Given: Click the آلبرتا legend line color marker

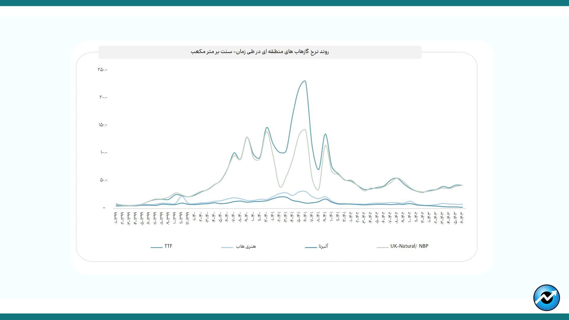Looking at the screenshot, I should point(311,247).
